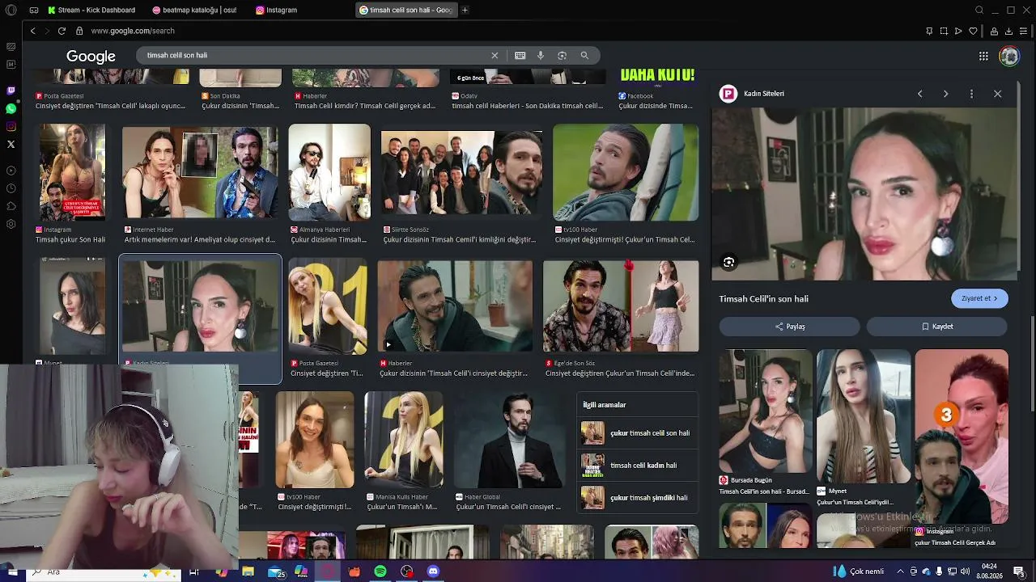Show the next image in preview panel
Screen dimensions: 1036x582
(945, 94)
